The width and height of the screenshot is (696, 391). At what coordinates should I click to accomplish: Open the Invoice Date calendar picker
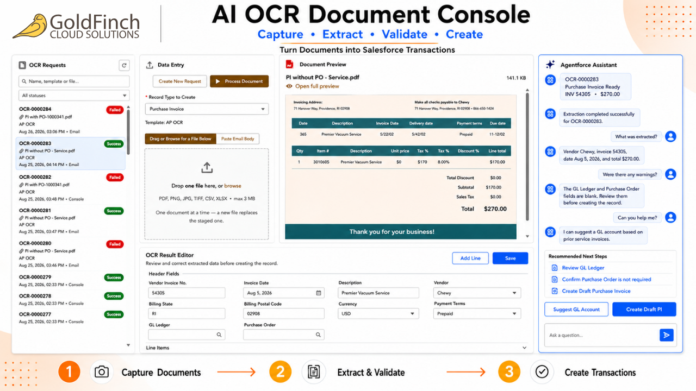click(319, 293)
